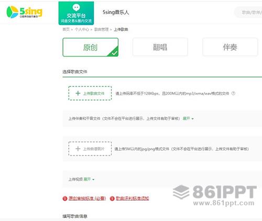The image size is (262, 221).
Task: Click dropdown arrow next to 上传视频 展开
Action: (93, 180)
